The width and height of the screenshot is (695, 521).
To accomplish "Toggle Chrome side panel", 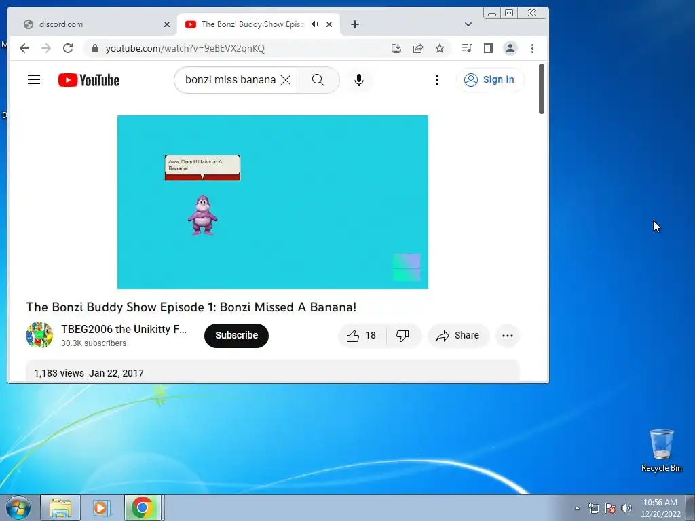I will pyautogui.click(x=489, y=48).
